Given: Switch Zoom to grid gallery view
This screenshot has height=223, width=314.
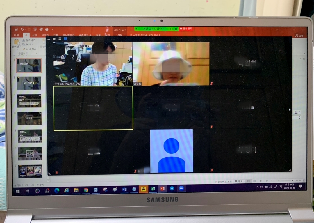Looking at the screenshot, I should [x=65, y=39].
